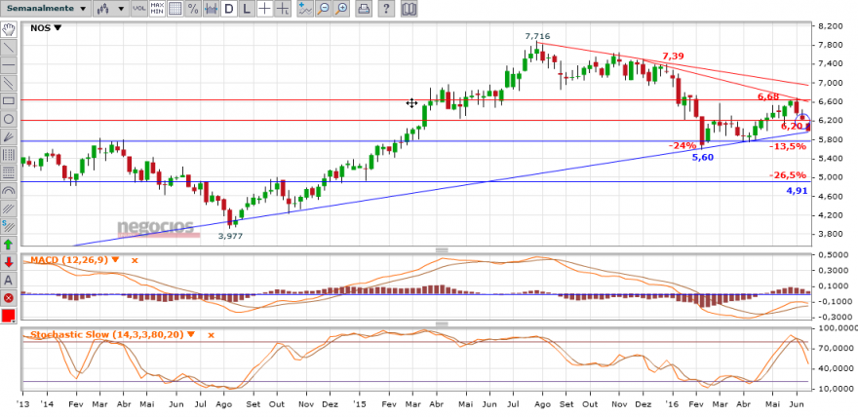Select the circle drawing tool
This screenshot has width=858, height=417.
click(9, 119)
